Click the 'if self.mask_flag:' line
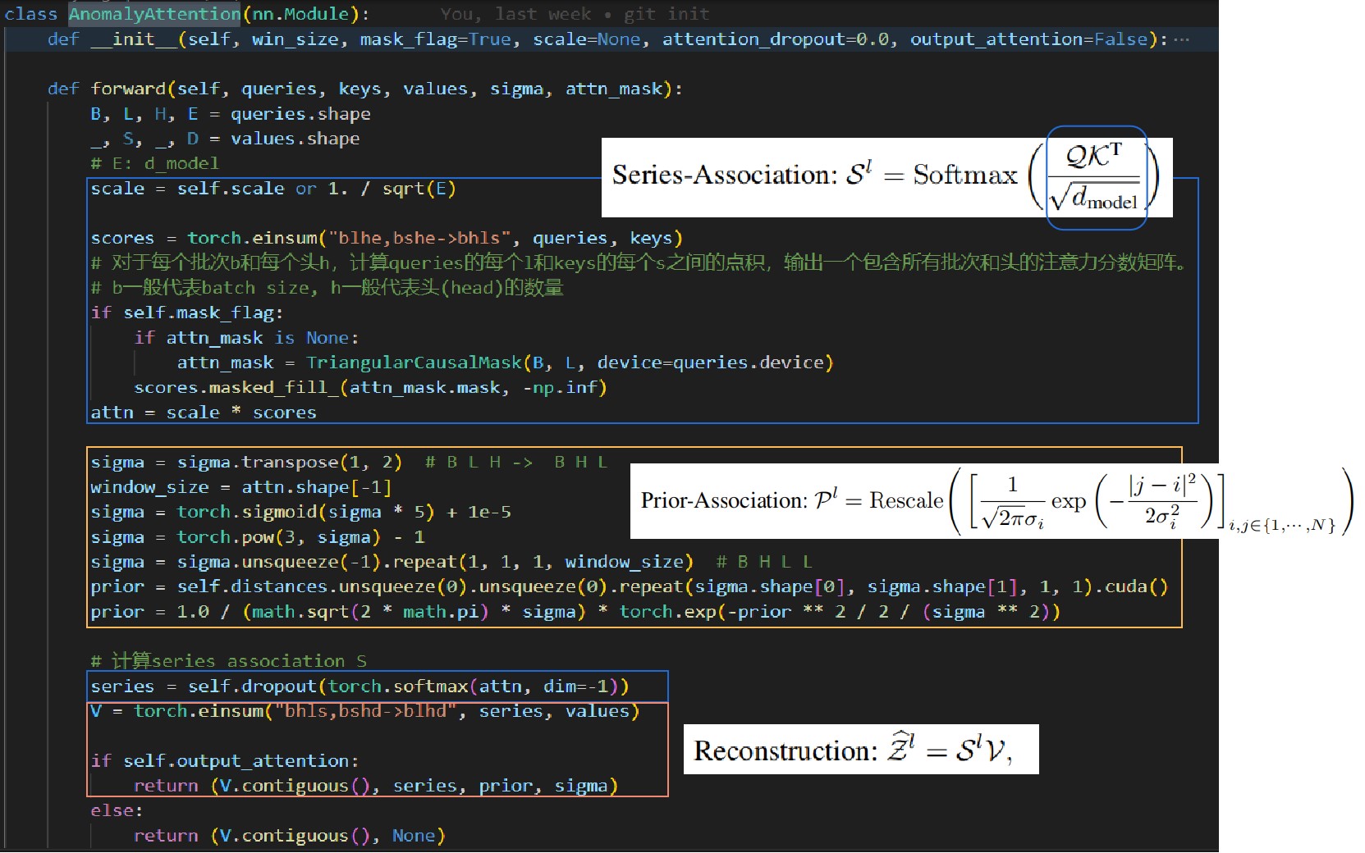 pos(187,312)
